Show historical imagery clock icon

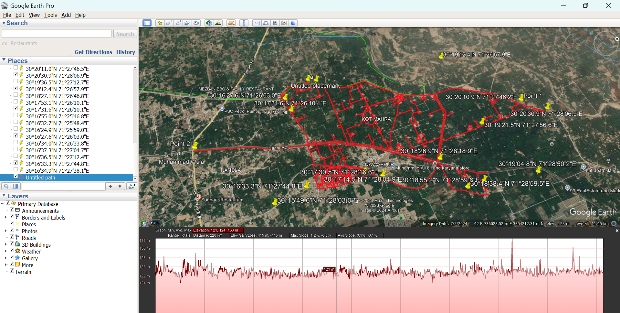pyautogui.click(x=209, y=23)
